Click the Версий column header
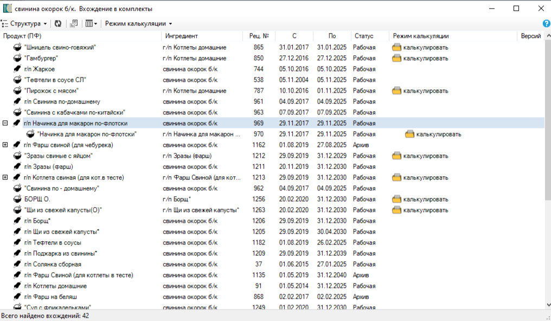This screenshot has height=321, width=551. 530,36
